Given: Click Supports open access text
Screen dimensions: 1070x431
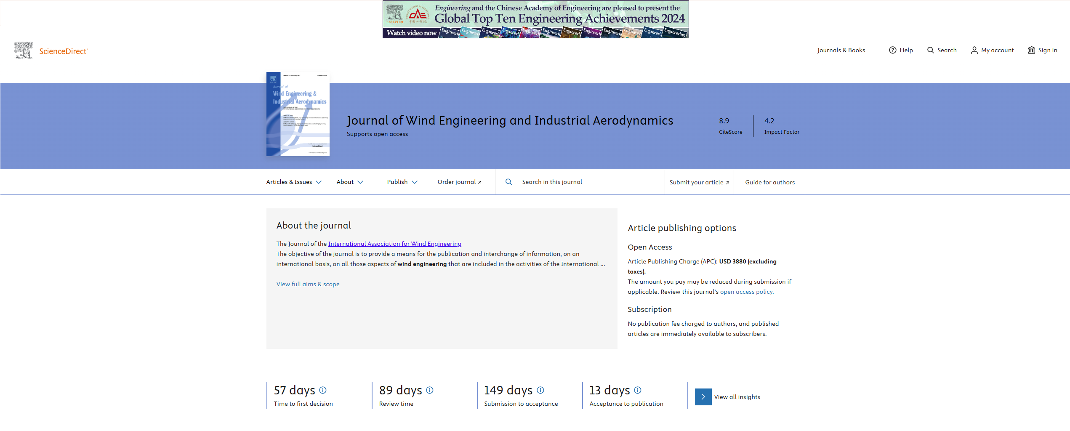Looking at the screenshot, I should [377, 134].
